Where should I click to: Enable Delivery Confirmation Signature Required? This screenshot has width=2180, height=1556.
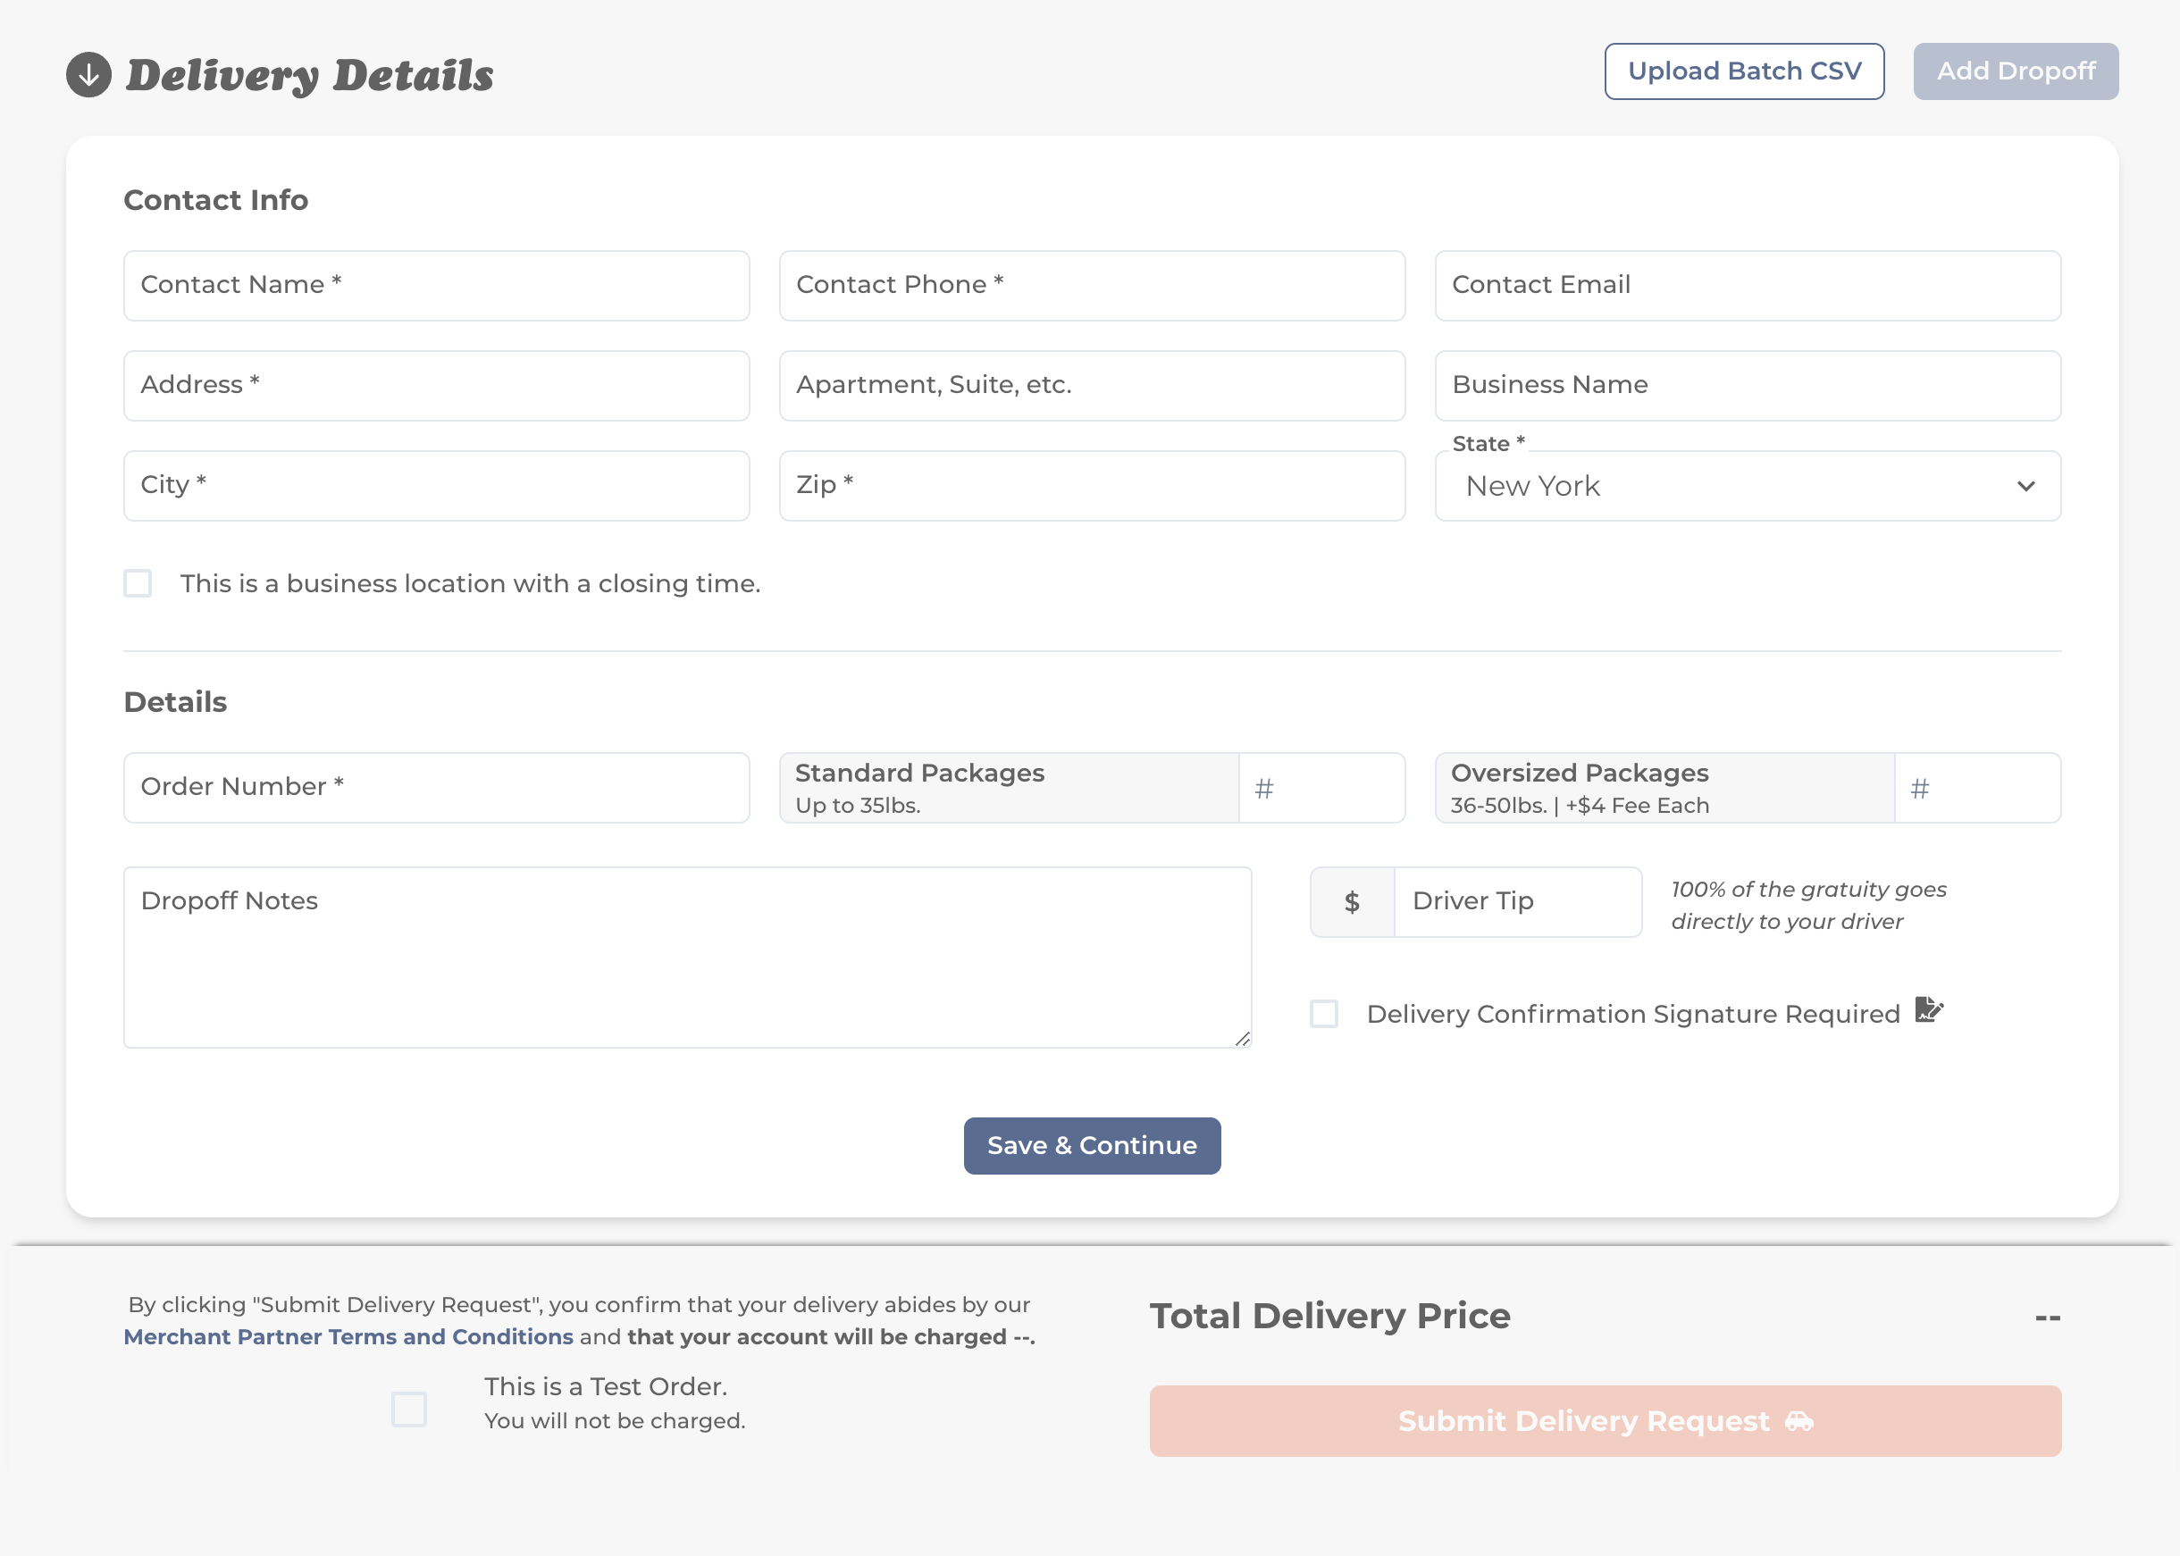(1324, 1014)
